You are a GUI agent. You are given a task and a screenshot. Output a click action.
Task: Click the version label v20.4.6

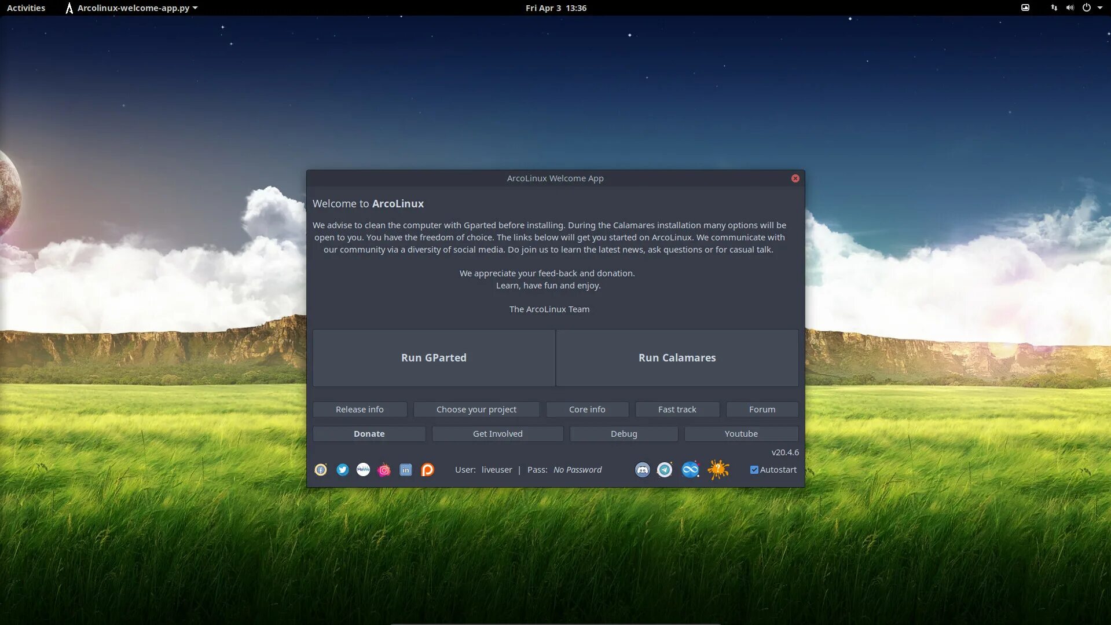coord(785,452)
